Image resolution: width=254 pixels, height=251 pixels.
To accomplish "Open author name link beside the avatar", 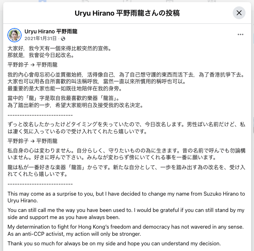I will pyautogui.click(x=51, y=31).
